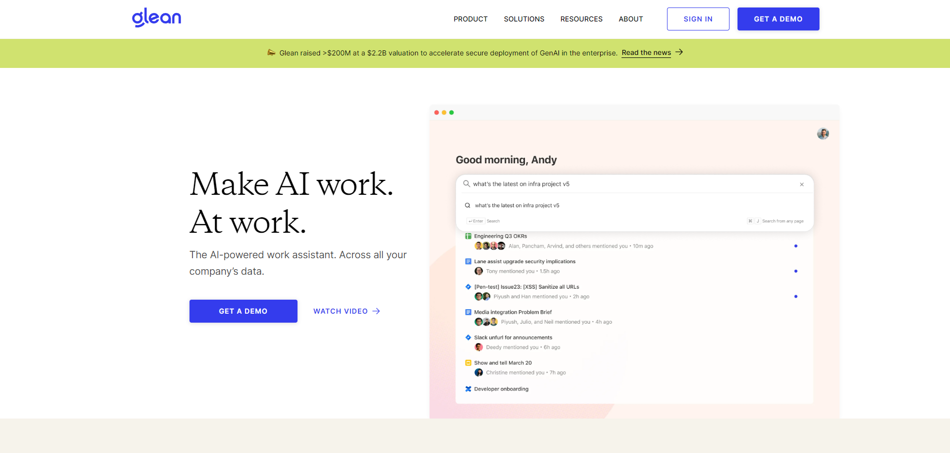
Task: Click the SIGN IN button
Action: point(698,19)
